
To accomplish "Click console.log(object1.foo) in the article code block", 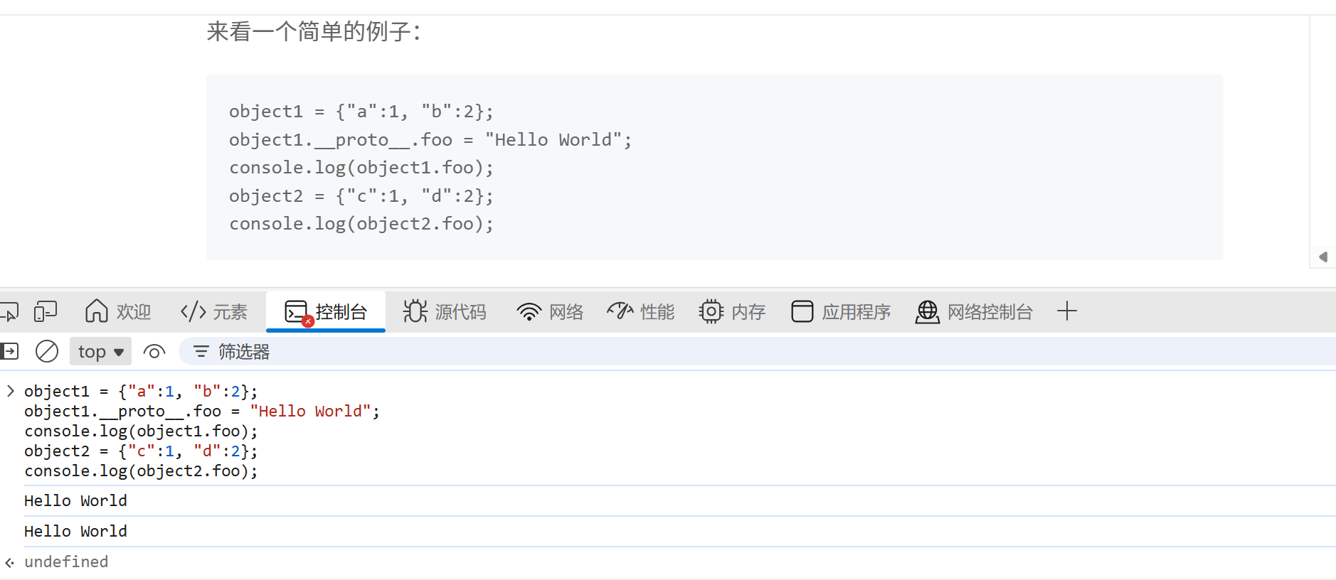I will tap(361, 168).
